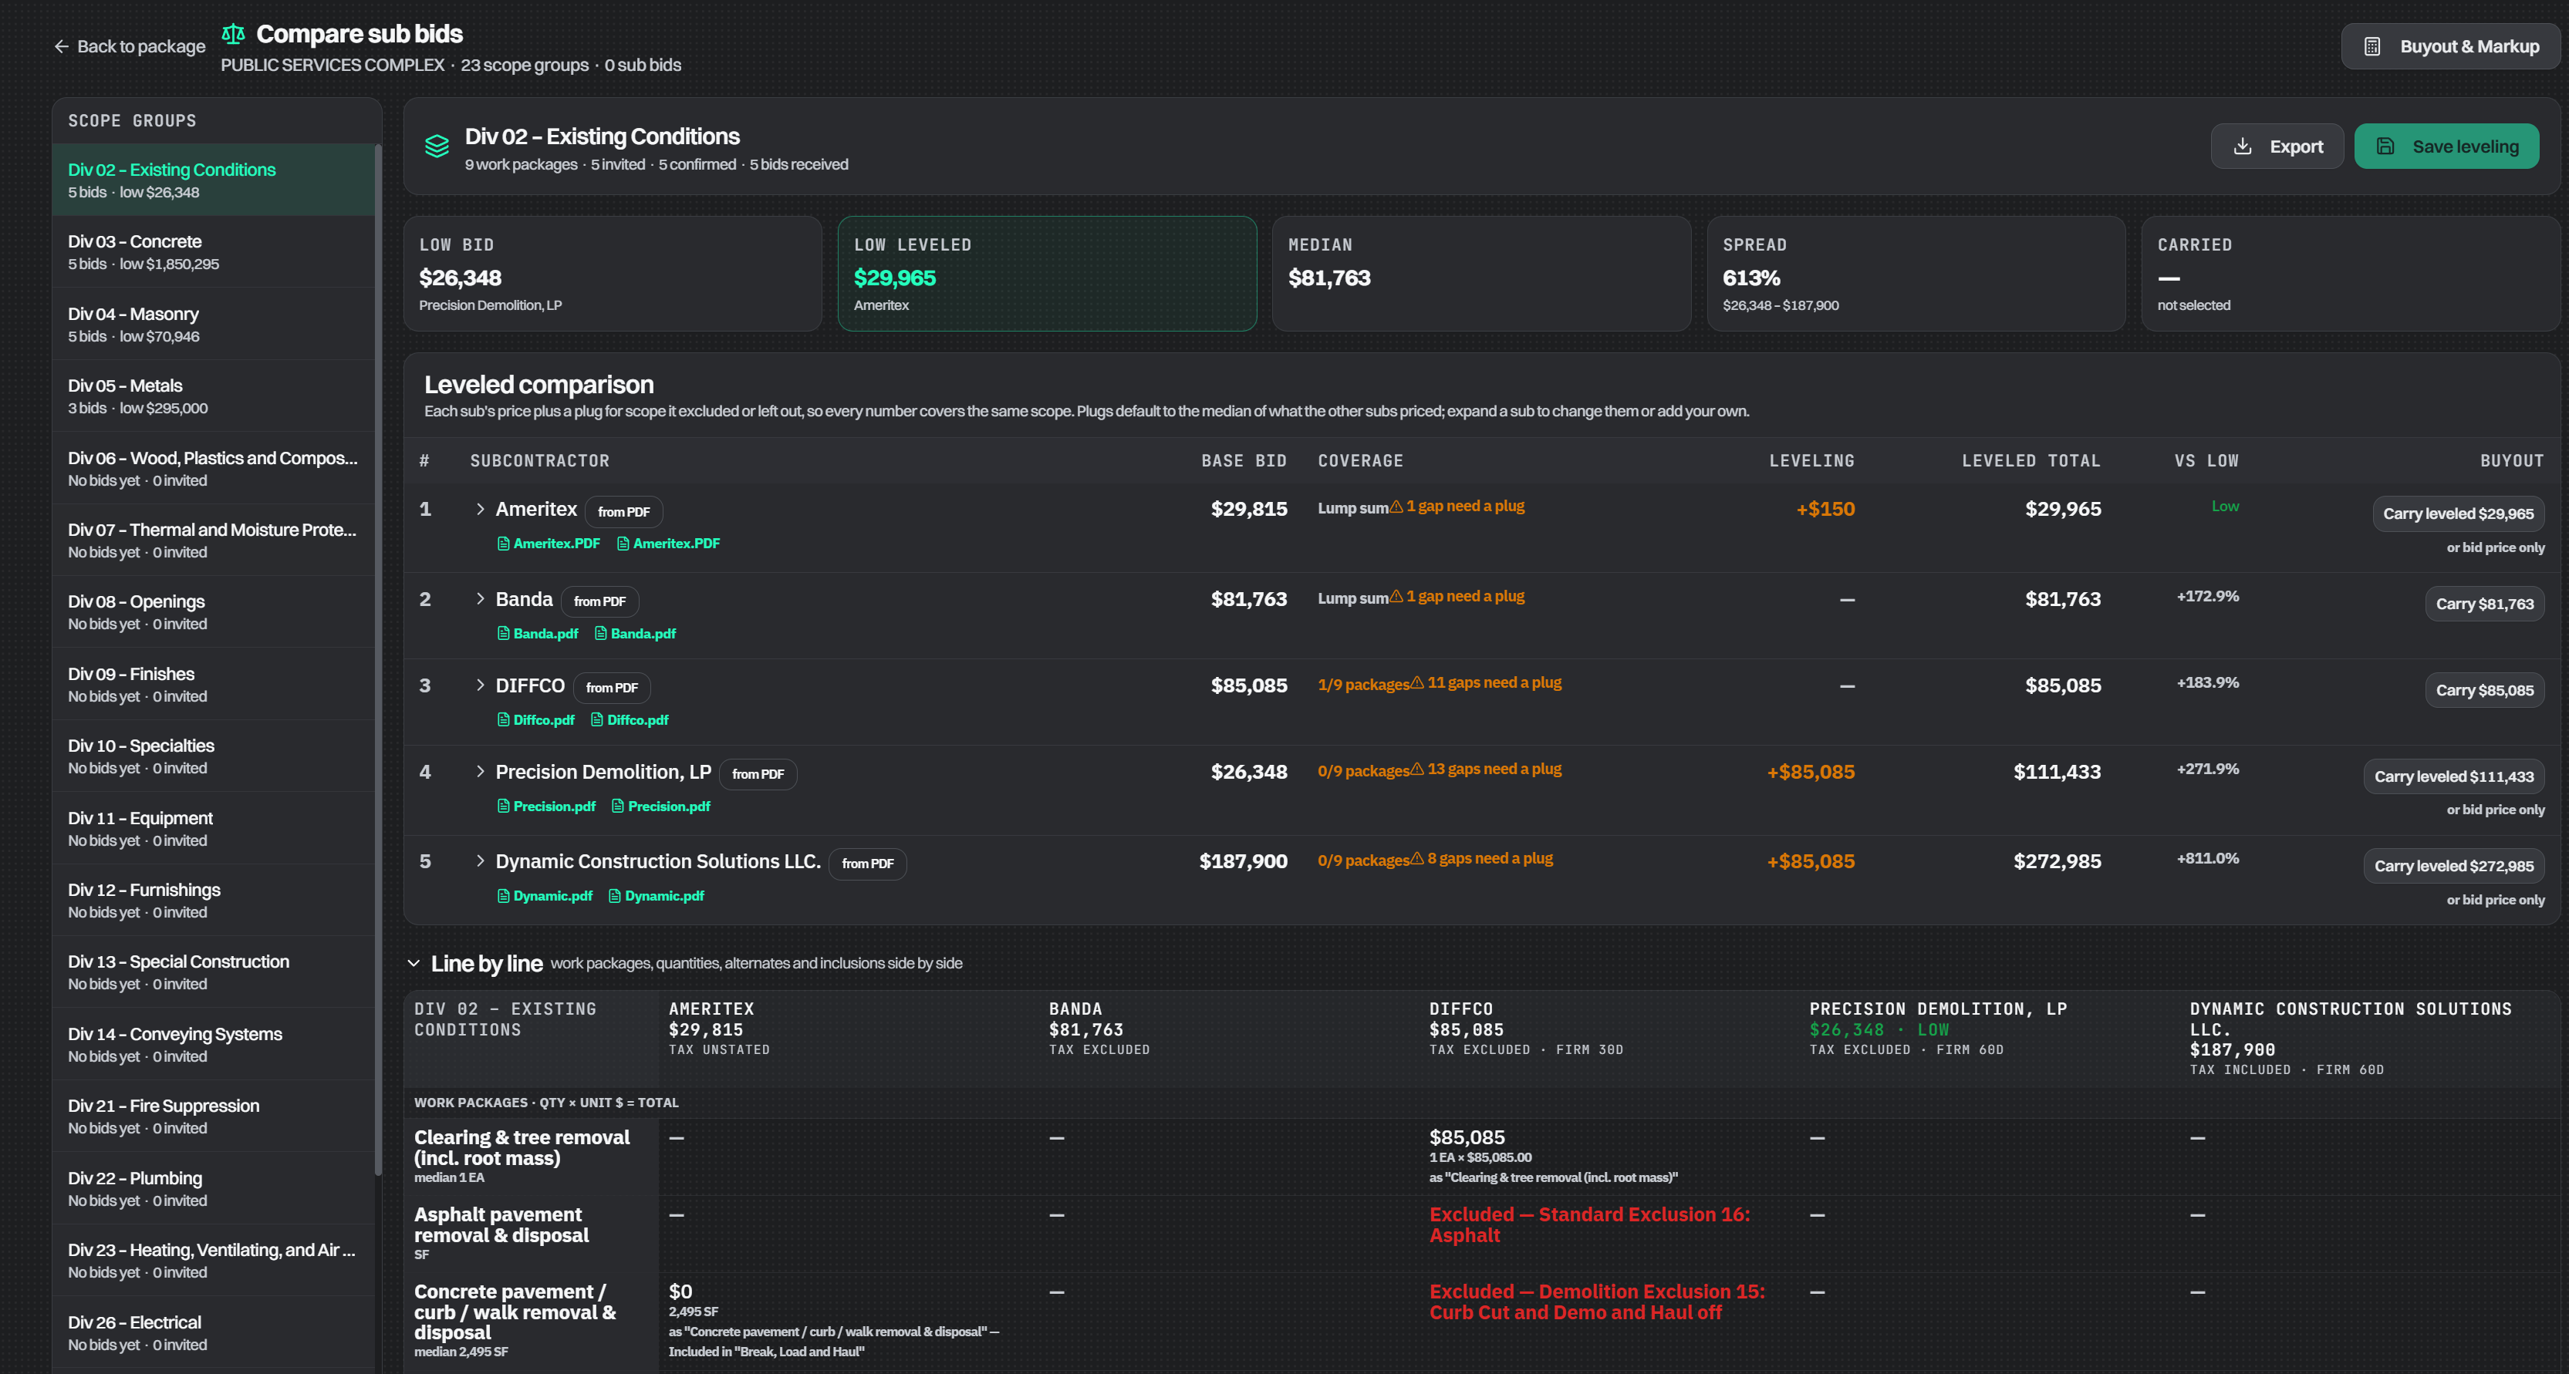Click the layers icon beside Div 02 heading
Image resolution: width=2569 pixels, height=1374 pixels.
(437, 146)
